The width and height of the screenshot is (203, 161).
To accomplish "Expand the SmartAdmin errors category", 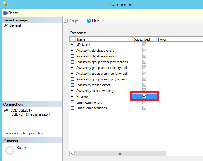I will coord(72,102).
